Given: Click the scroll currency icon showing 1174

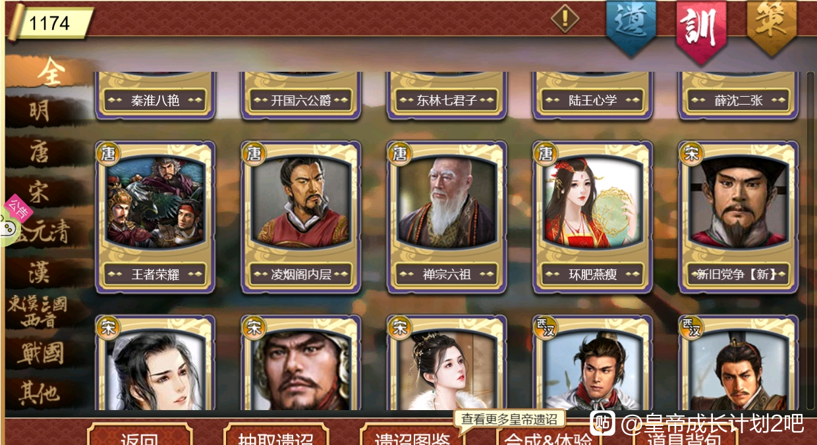Looking at the screenshot, I should click(49, 23).
